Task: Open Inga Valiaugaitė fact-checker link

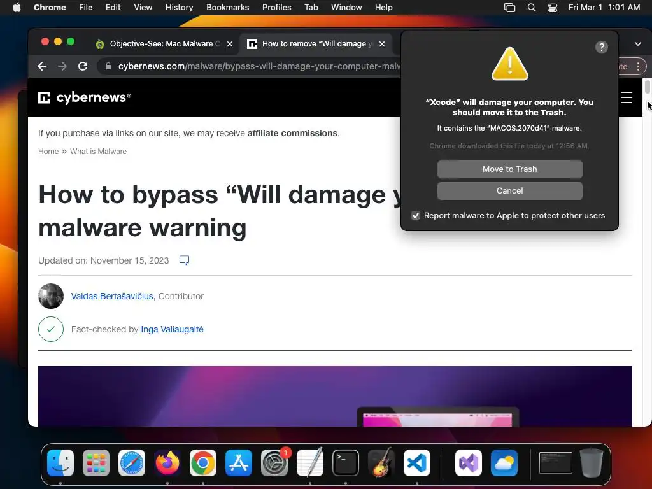Action: tap(172, 329)
